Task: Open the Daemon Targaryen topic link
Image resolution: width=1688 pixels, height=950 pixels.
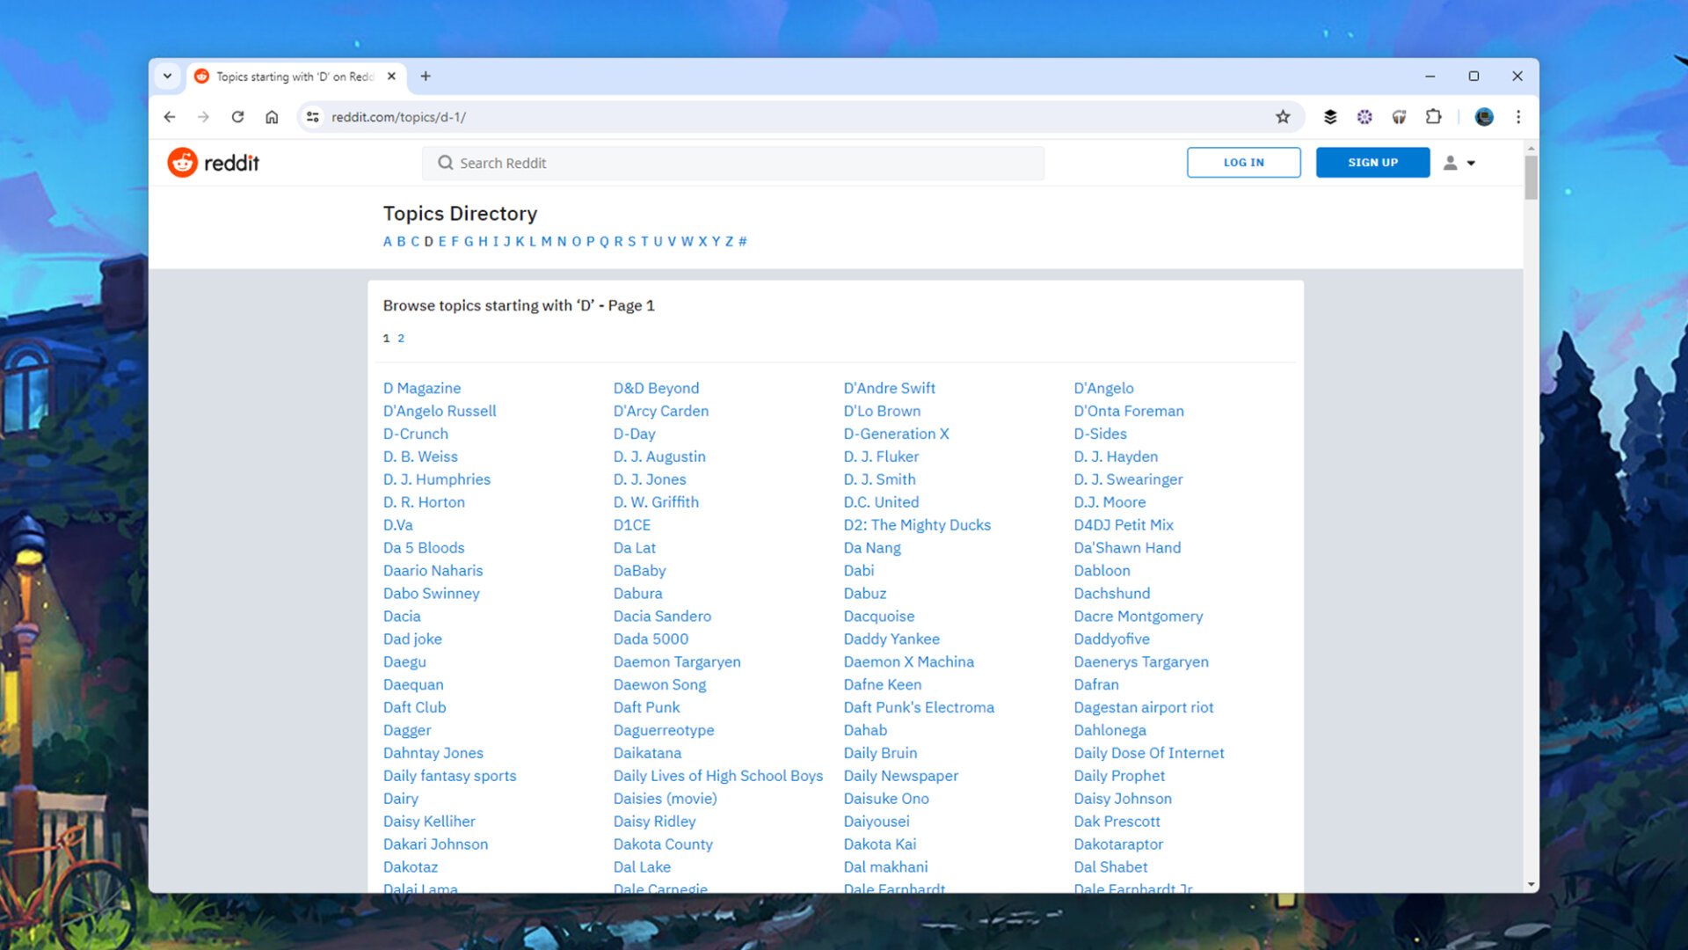Action: (677, 661)
